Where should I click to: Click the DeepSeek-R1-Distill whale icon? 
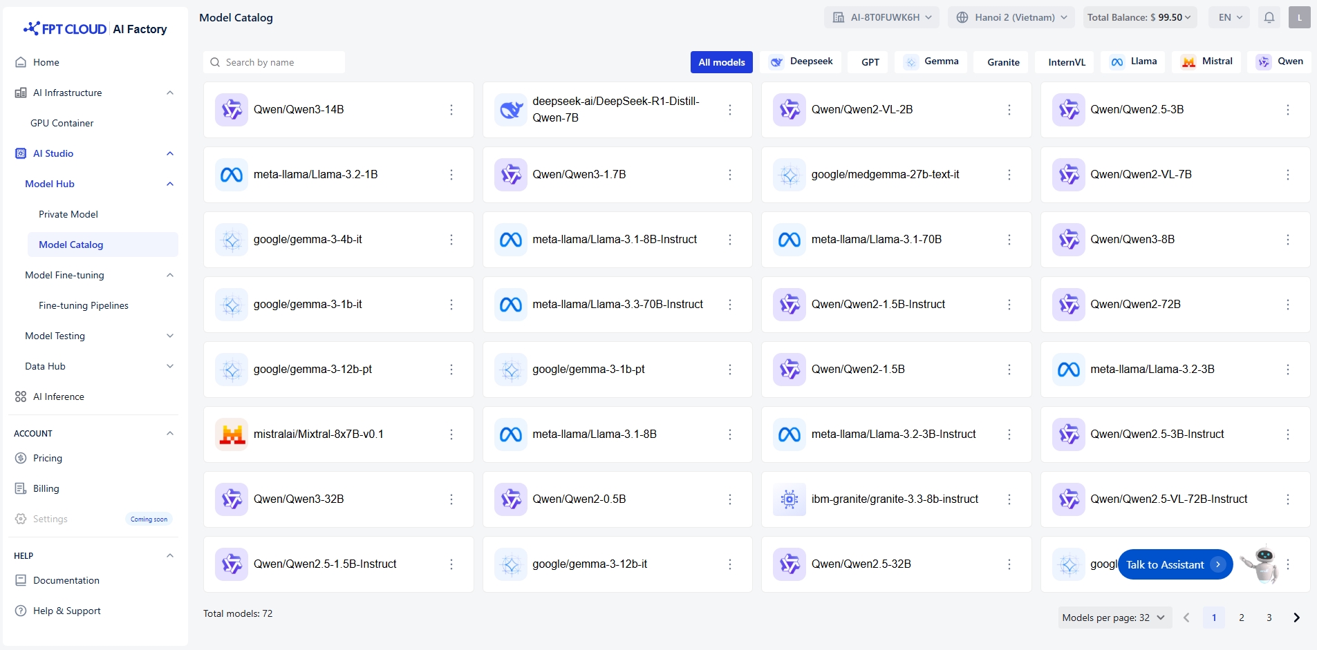pos(511,110)
